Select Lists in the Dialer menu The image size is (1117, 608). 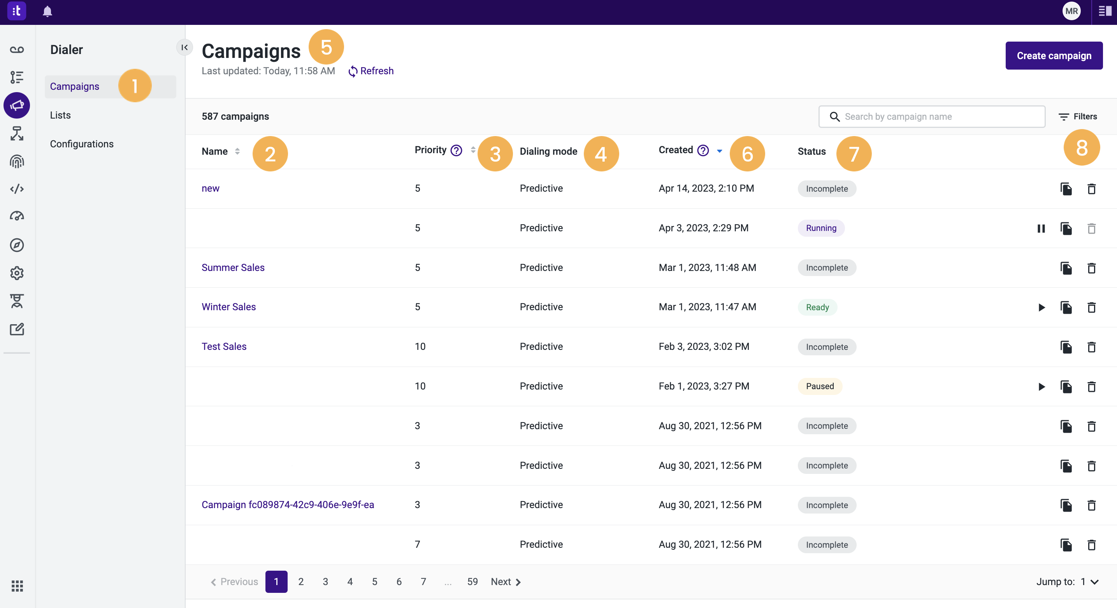[60, 115]
